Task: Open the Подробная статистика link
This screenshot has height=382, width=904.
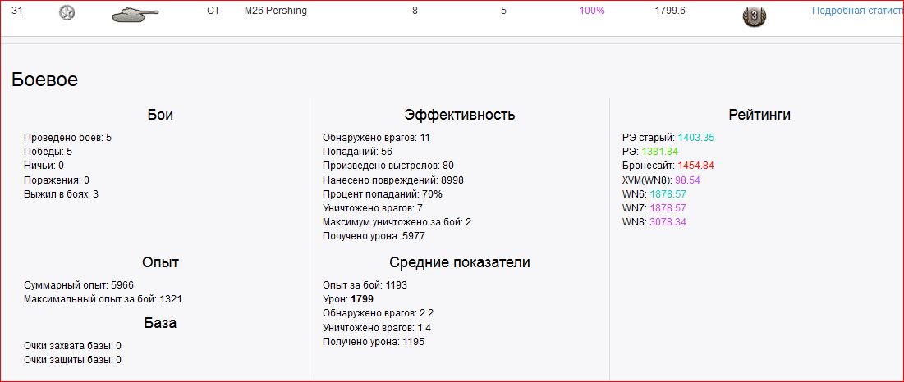Action: [x=858, y=11]
